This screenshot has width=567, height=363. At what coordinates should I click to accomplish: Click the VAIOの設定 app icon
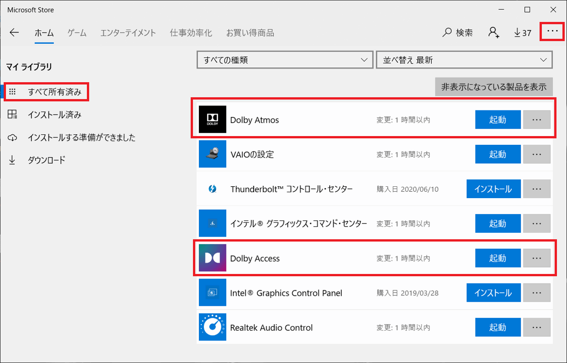coord(213,154)
